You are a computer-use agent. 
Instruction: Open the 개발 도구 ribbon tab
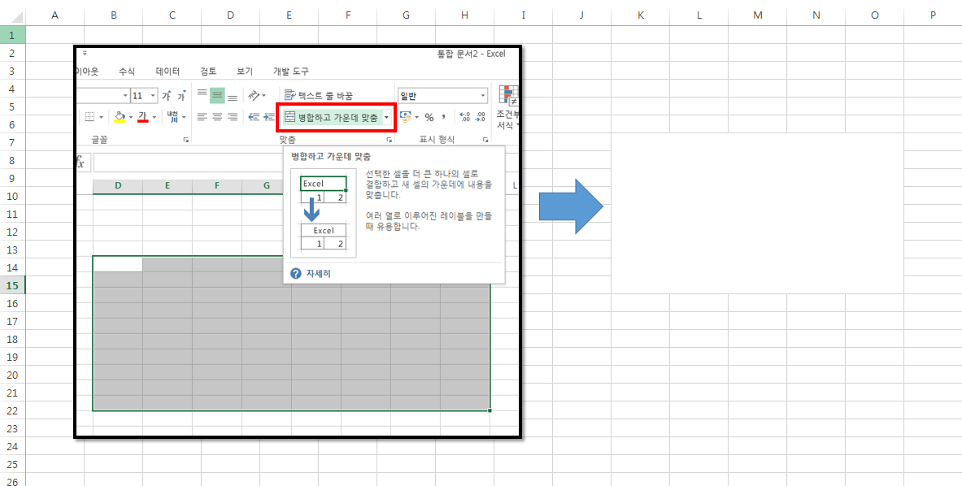tap(291, 72)
